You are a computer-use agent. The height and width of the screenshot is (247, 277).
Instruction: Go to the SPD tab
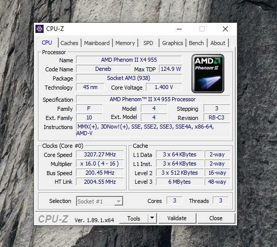coord(148,43)
